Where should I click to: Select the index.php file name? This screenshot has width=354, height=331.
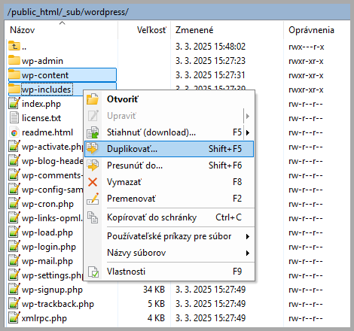coord(41,104)
